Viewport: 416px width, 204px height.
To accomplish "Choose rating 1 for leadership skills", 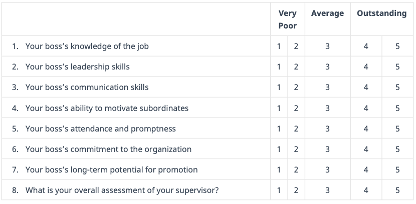I will pyautogui.click(x=279, y=67).
